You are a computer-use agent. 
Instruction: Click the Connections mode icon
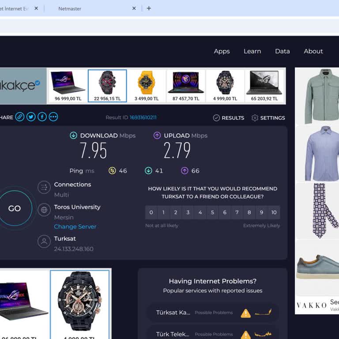44,187
